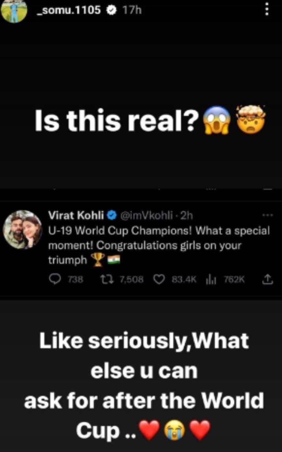
Task: Click the verified checkmark beside Virat Kohli
Action: click(x=111, y=215)
